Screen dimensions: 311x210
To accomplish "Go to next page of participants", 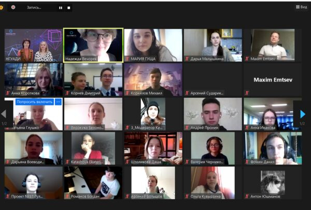I will tap(303, 114).
